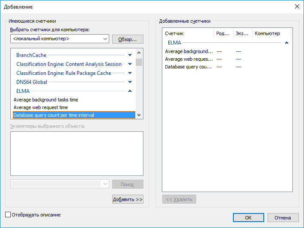The height and width of the screenshot is (228, 304).
Task: Expand the DNS64 Global counter group
Action: 130,82
